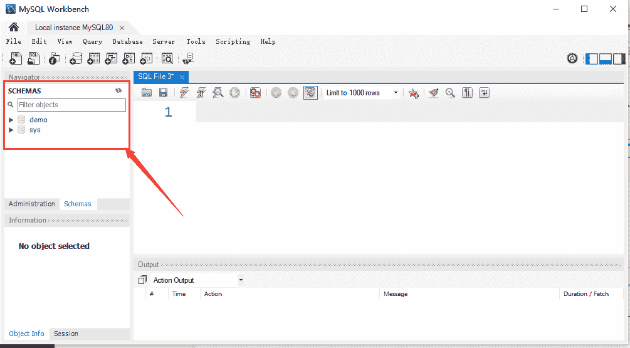Save the SQL script to file
Image resolution: width=630 pixels, height=348 pixels.
(163, 93)
